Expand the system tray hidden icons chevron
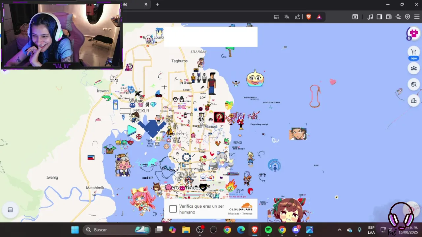Screen dimensions: 422x237 click(339, 230)
